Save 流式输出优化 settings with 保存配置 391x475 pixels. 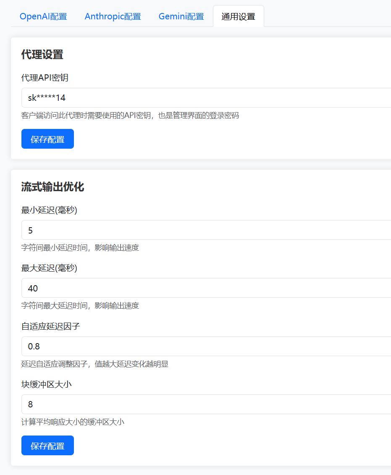click(x=47, y=445)
